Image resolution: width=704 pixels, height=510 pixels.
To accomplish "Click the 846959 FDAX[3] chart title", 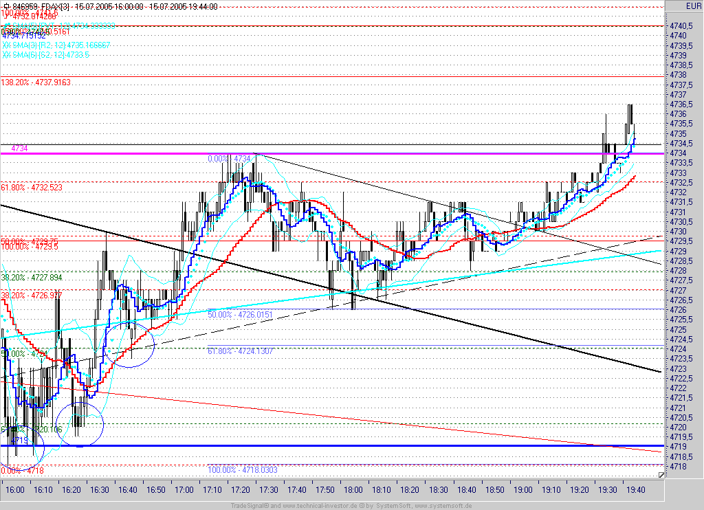I will [x=42, y=7].
